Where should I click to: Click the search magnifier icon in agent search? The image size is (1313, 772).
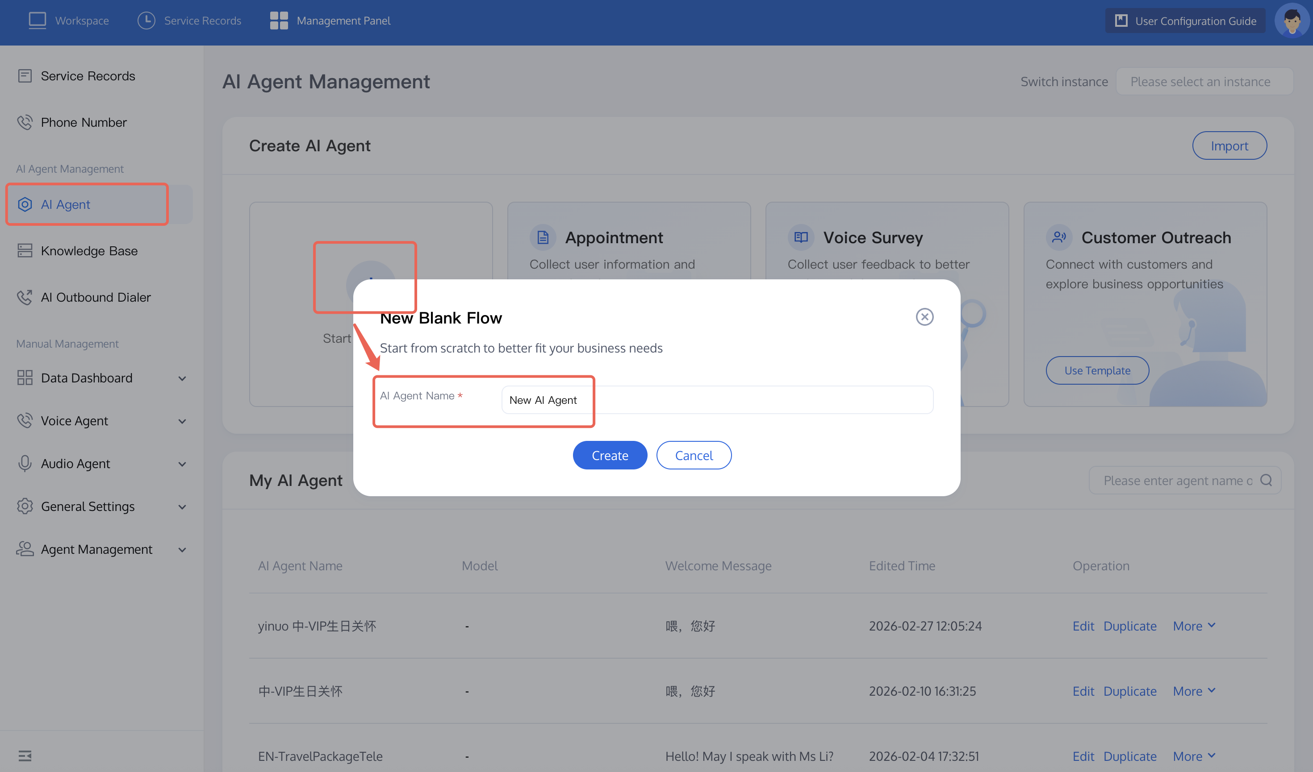click(1266, 480)
